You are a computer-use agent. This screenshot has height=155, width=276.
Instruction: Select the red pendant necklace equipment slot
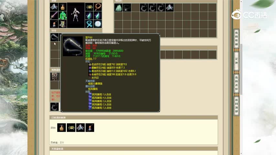[x=54, y=24]
